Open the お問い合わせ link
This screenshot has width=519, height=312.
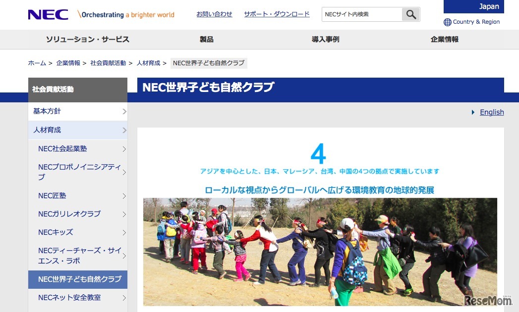[214, 14]
